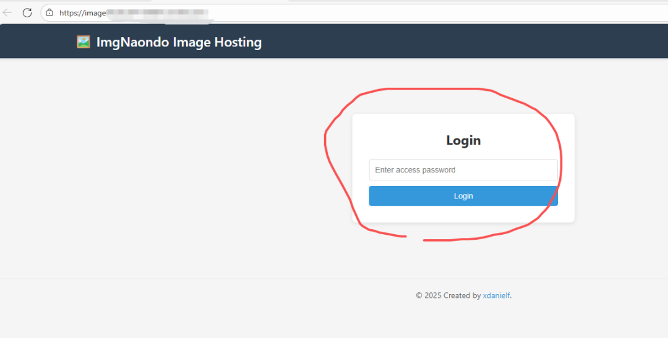668x338 pixels.
Task: Select the 'Enter access password' placeholder text
Action: 415,170
